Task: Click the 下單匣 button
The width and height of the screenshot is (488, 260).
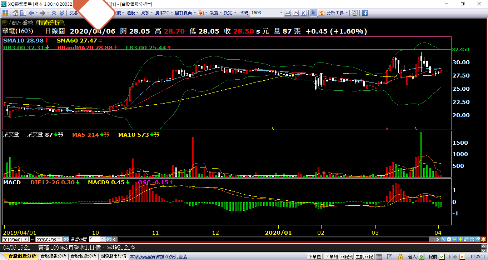Action: pos(315,256)
